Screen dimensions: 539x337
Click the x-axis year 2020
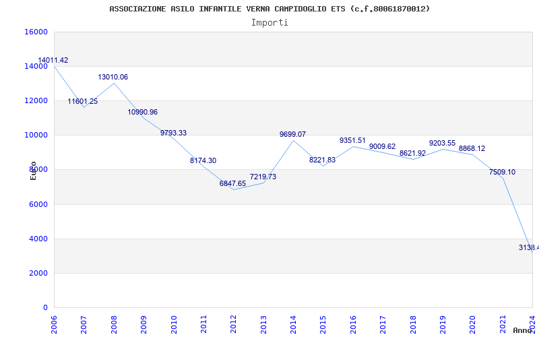click(473, 325)
